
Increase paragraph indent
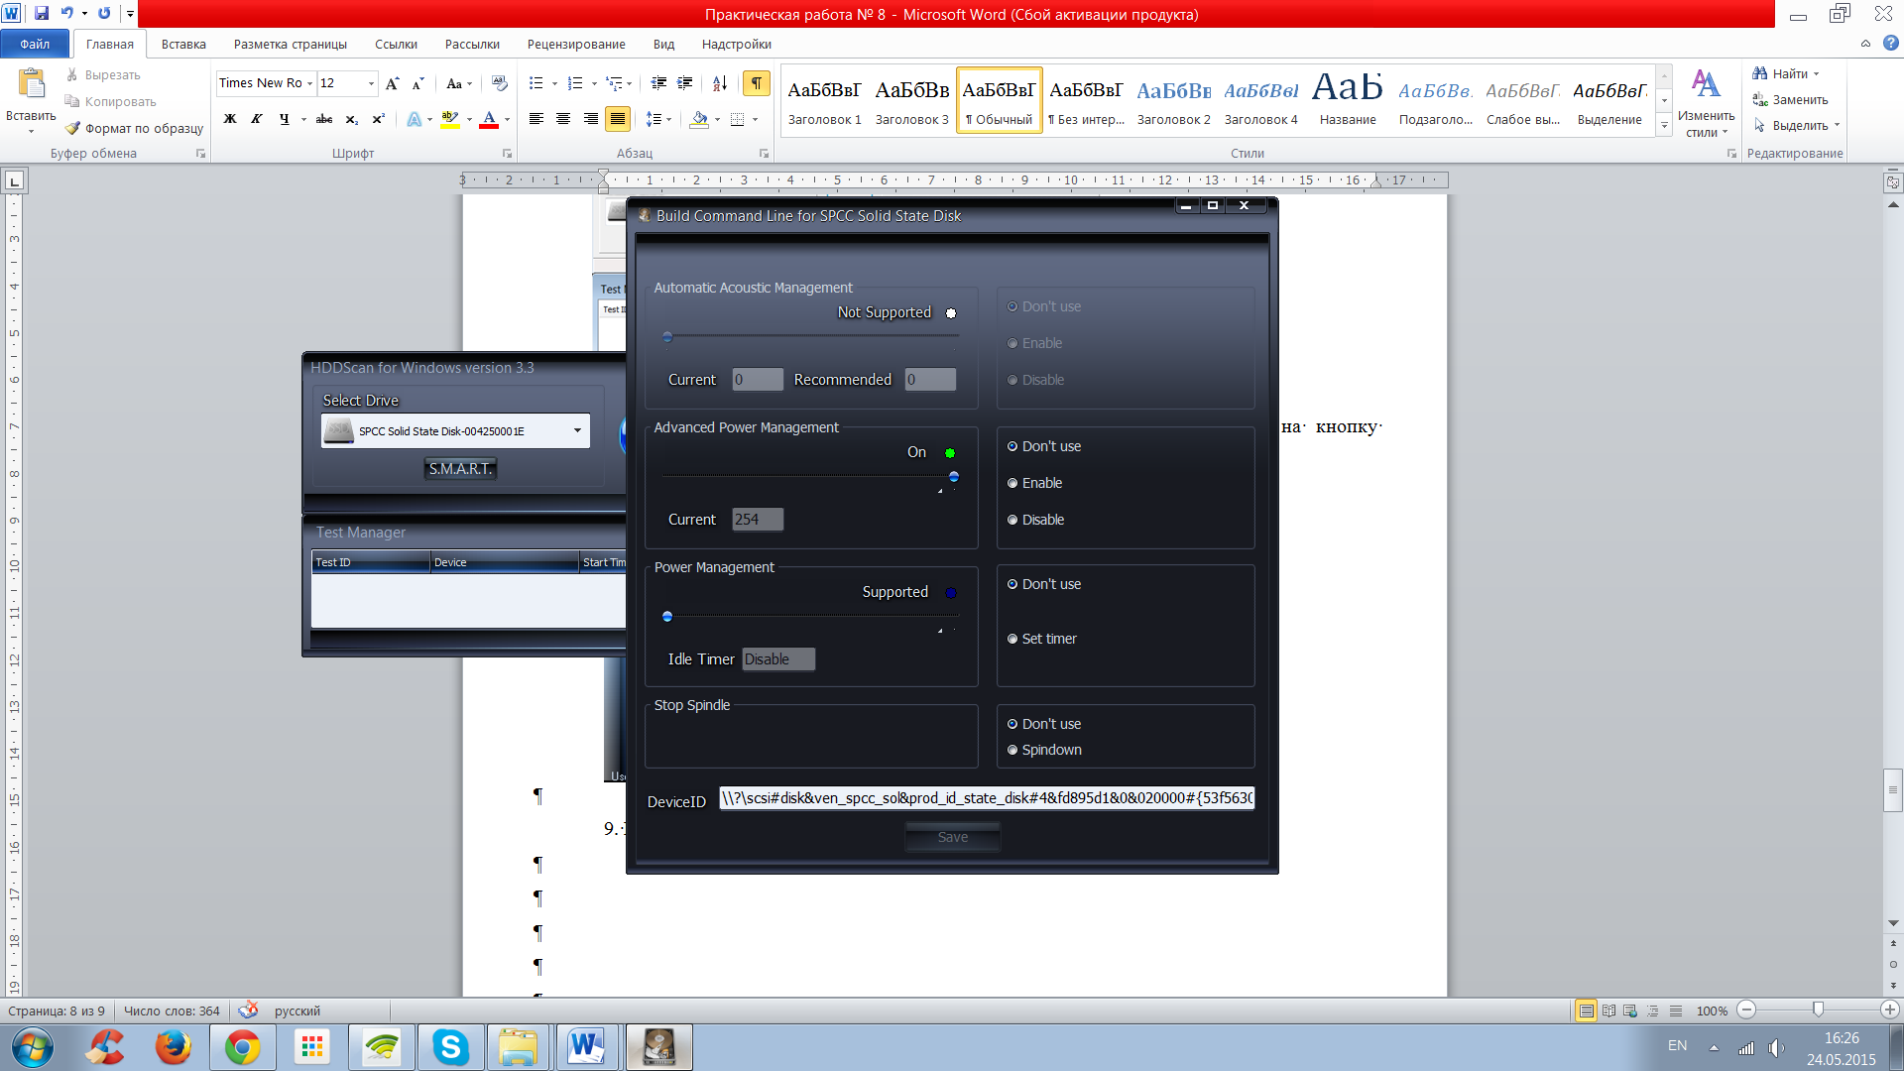684,83
